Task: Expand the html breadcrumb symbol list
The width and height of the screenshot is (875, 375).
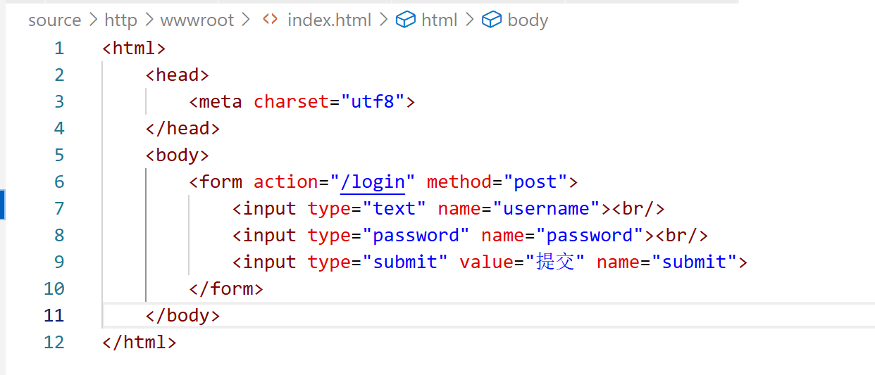Action: [440, 20]
